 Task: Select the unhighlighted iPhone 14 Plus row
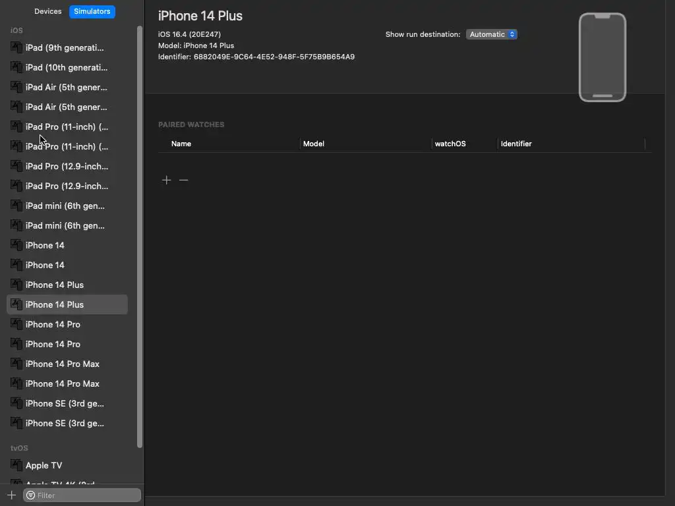(x=67, y=285)
